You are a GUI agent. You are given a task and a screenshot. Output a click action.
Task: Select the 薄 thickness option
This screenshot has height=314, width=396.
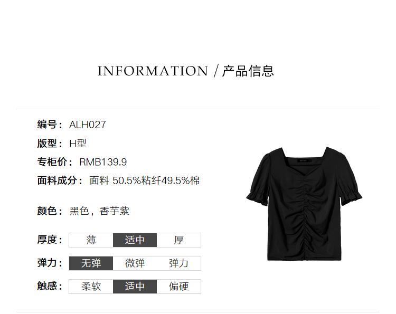click(91, 240)
